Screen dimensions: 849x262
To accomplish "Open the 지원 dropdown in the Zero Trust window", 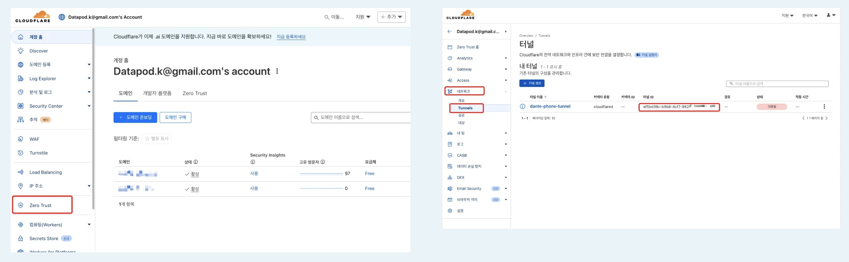I will pyautogui.click(x=788, y=16).
